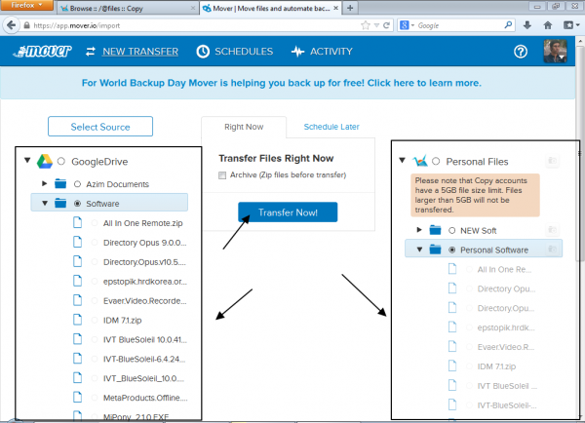Open the user profile avatar menu
The width and height of the screenshot is (585, 423).
click(555, 51)
